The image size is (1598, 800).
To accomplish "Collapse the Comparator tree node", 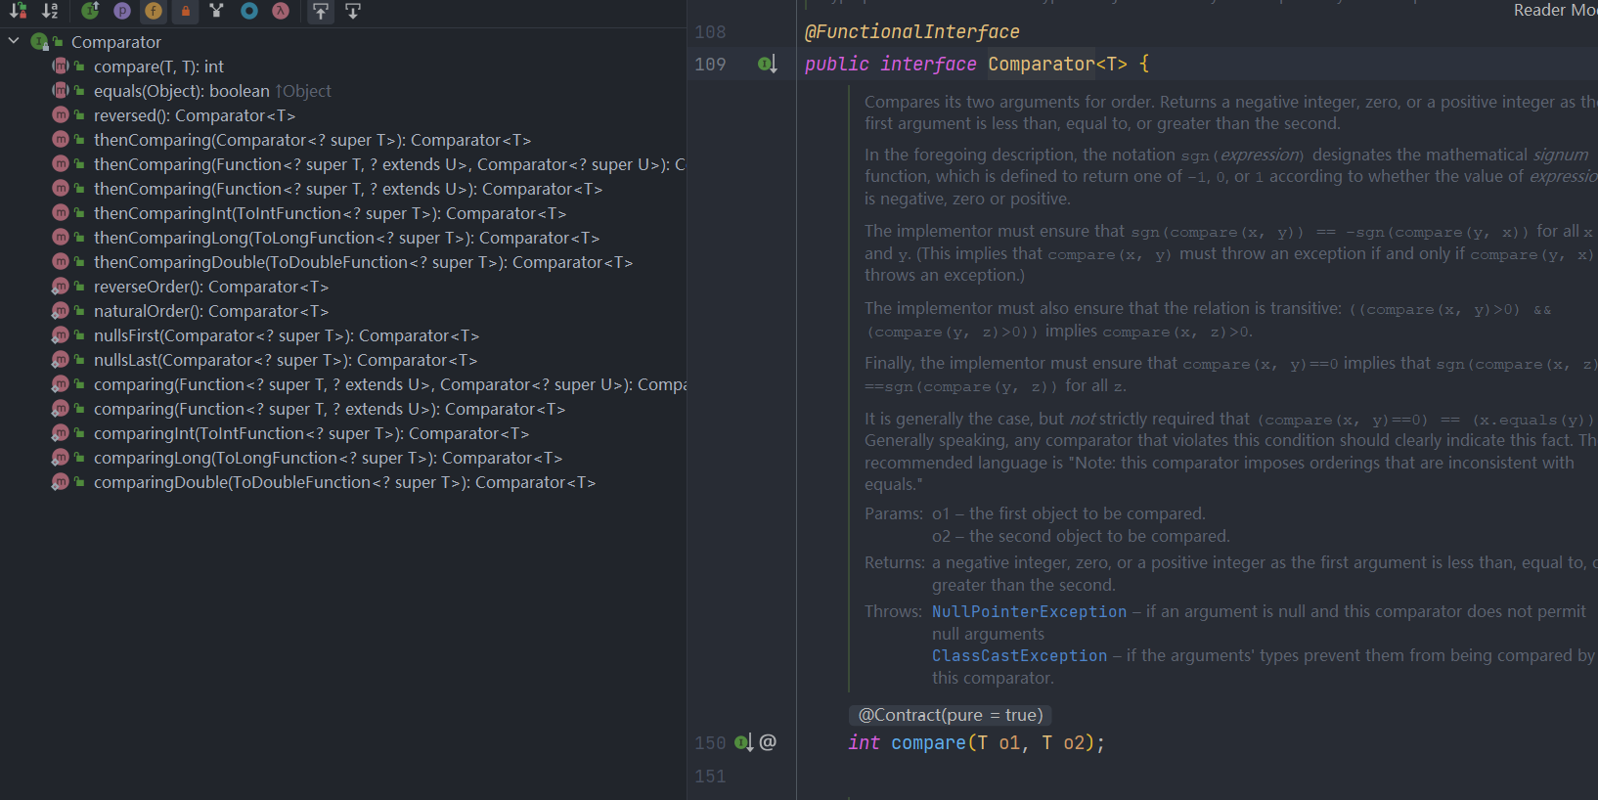I will [14, 41].
